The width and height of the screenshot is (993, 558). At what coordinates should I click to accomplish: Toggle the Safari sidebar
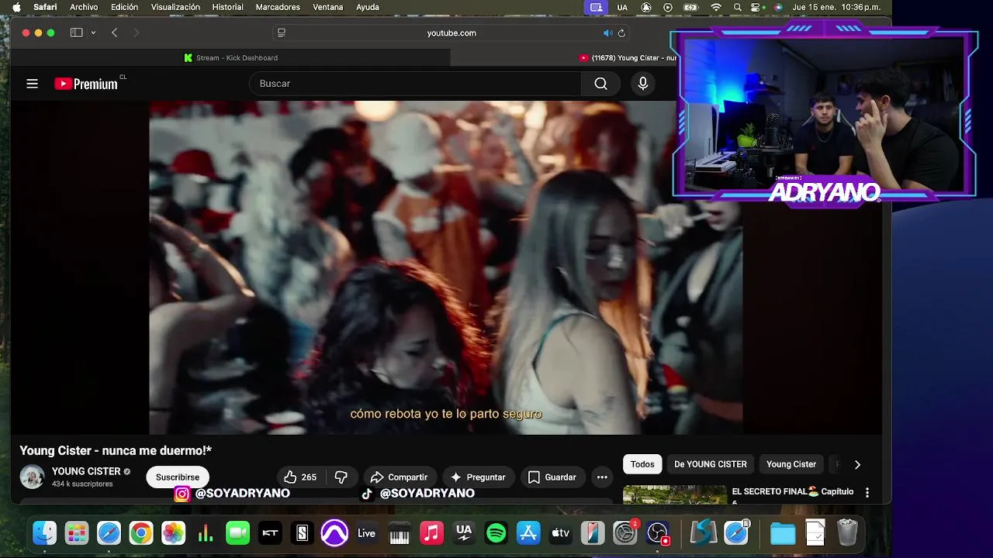coord(76,33)
